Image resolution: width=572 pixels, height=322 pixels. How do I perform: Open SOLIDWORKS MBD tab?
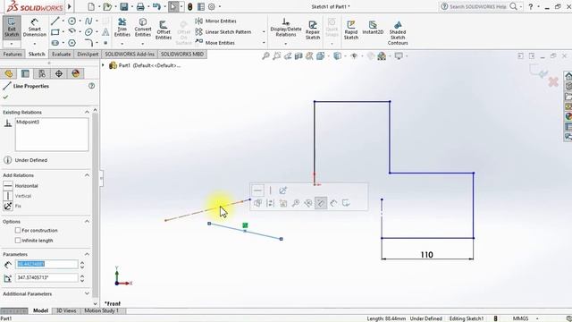pos(182,54)
